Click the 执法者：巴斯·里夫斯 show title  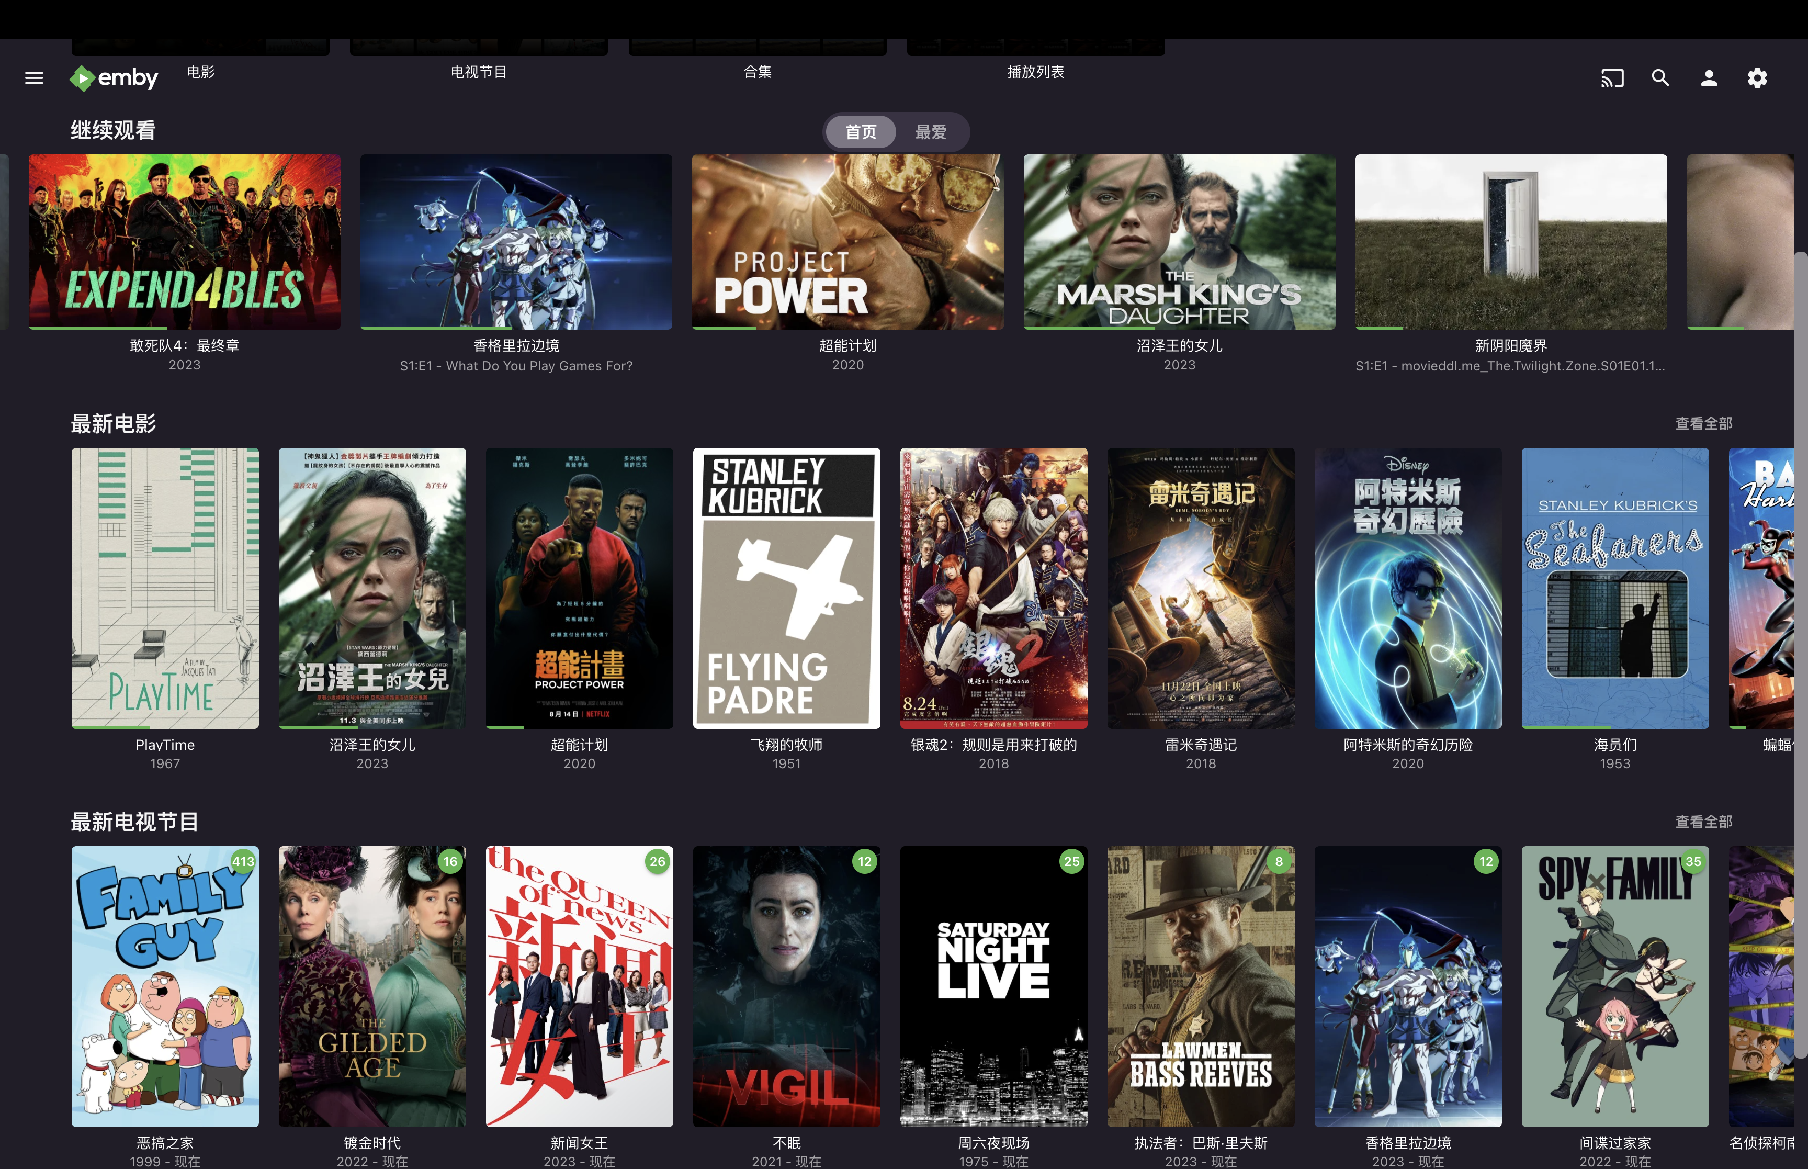pos(1201,1143)
